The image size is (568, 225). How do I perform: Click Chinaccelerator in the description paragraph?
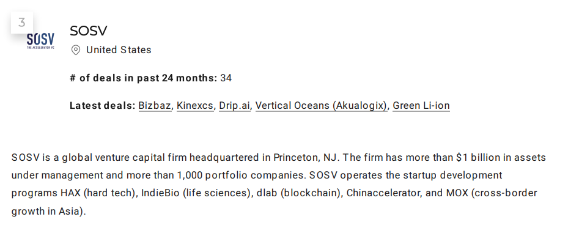point(383,193)
